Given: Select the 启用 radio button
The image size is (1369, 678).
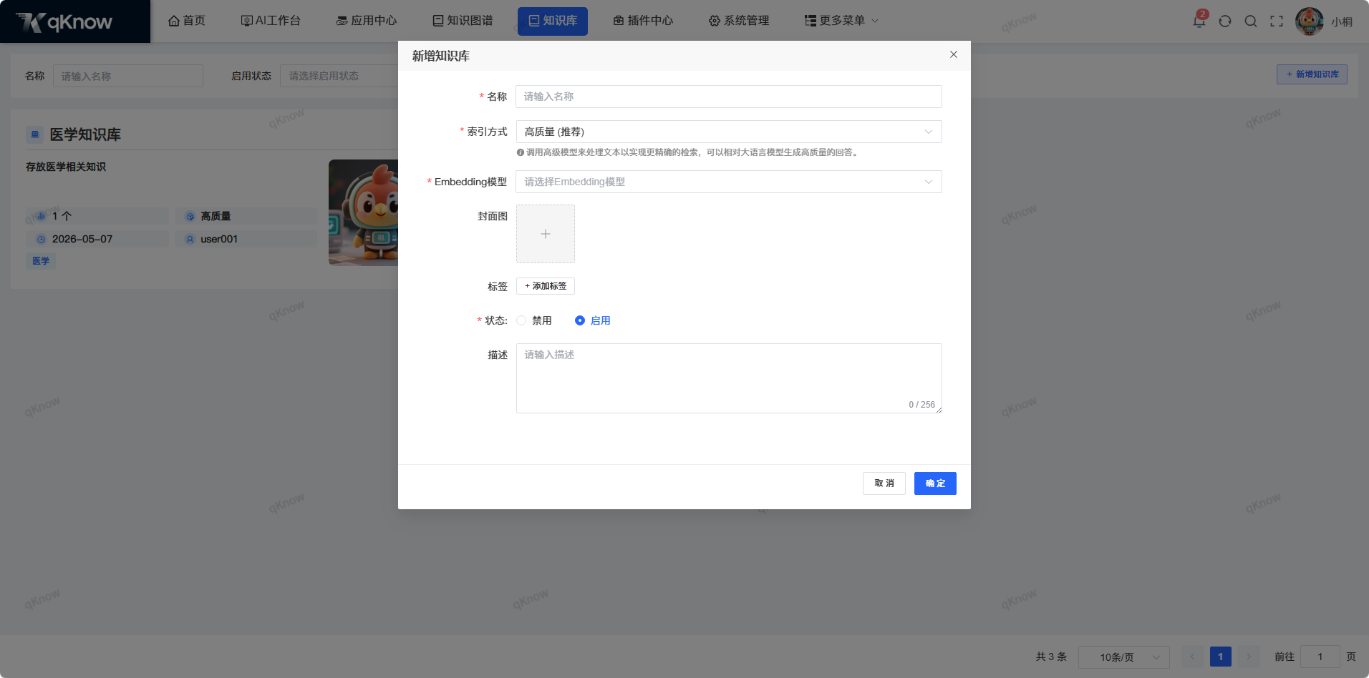Looking at the screenshot, I should (x=580, y=320).
